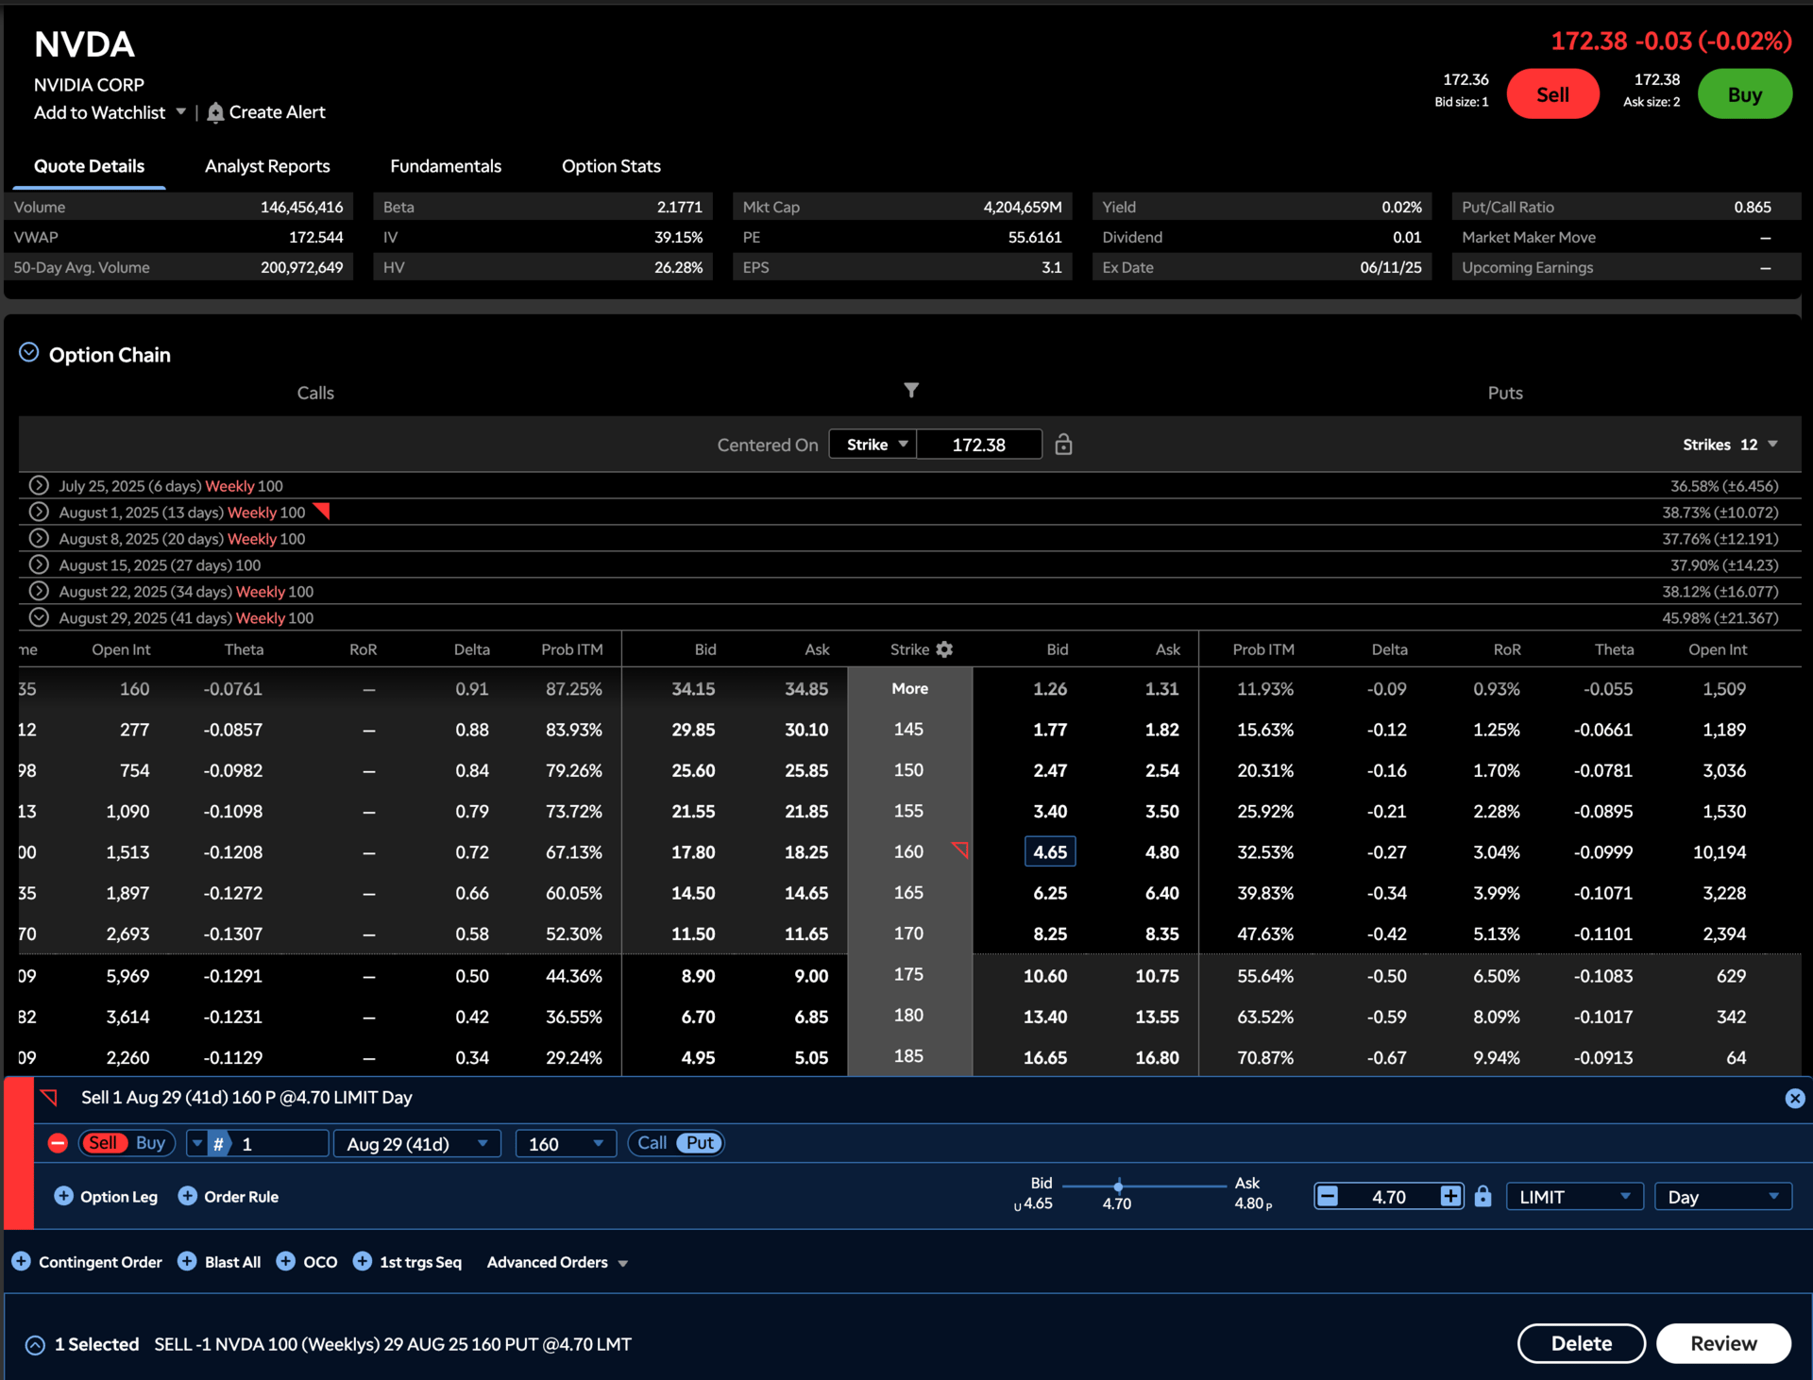
Task: Open the quantity type dropdown arrow
Action: [x=196, y=1144]
